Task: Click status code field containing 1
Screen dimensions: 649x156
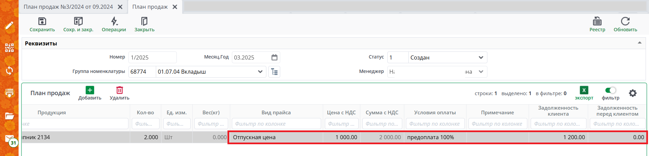Action: [398, 57]
